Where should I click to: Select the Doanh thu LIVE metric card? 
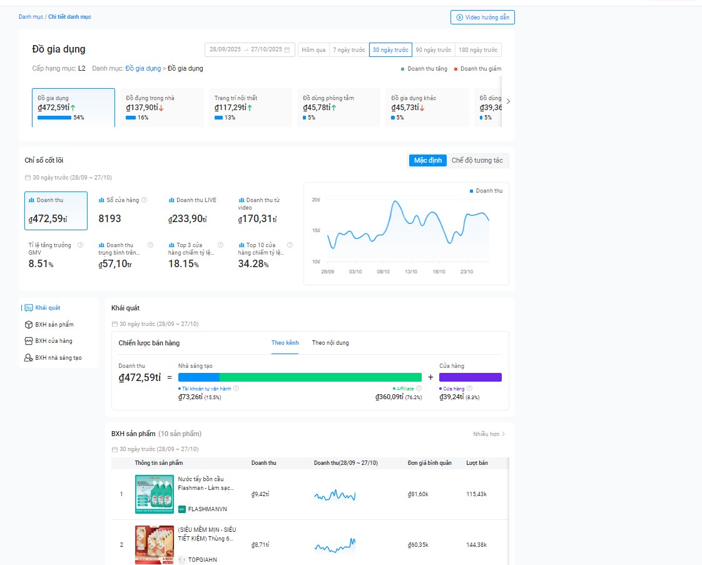[199, 210]
